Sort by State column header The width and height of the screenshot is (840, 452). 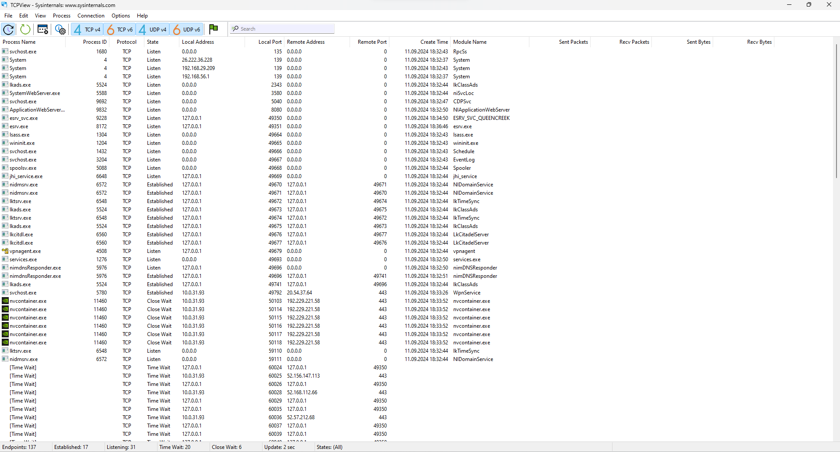162,42
